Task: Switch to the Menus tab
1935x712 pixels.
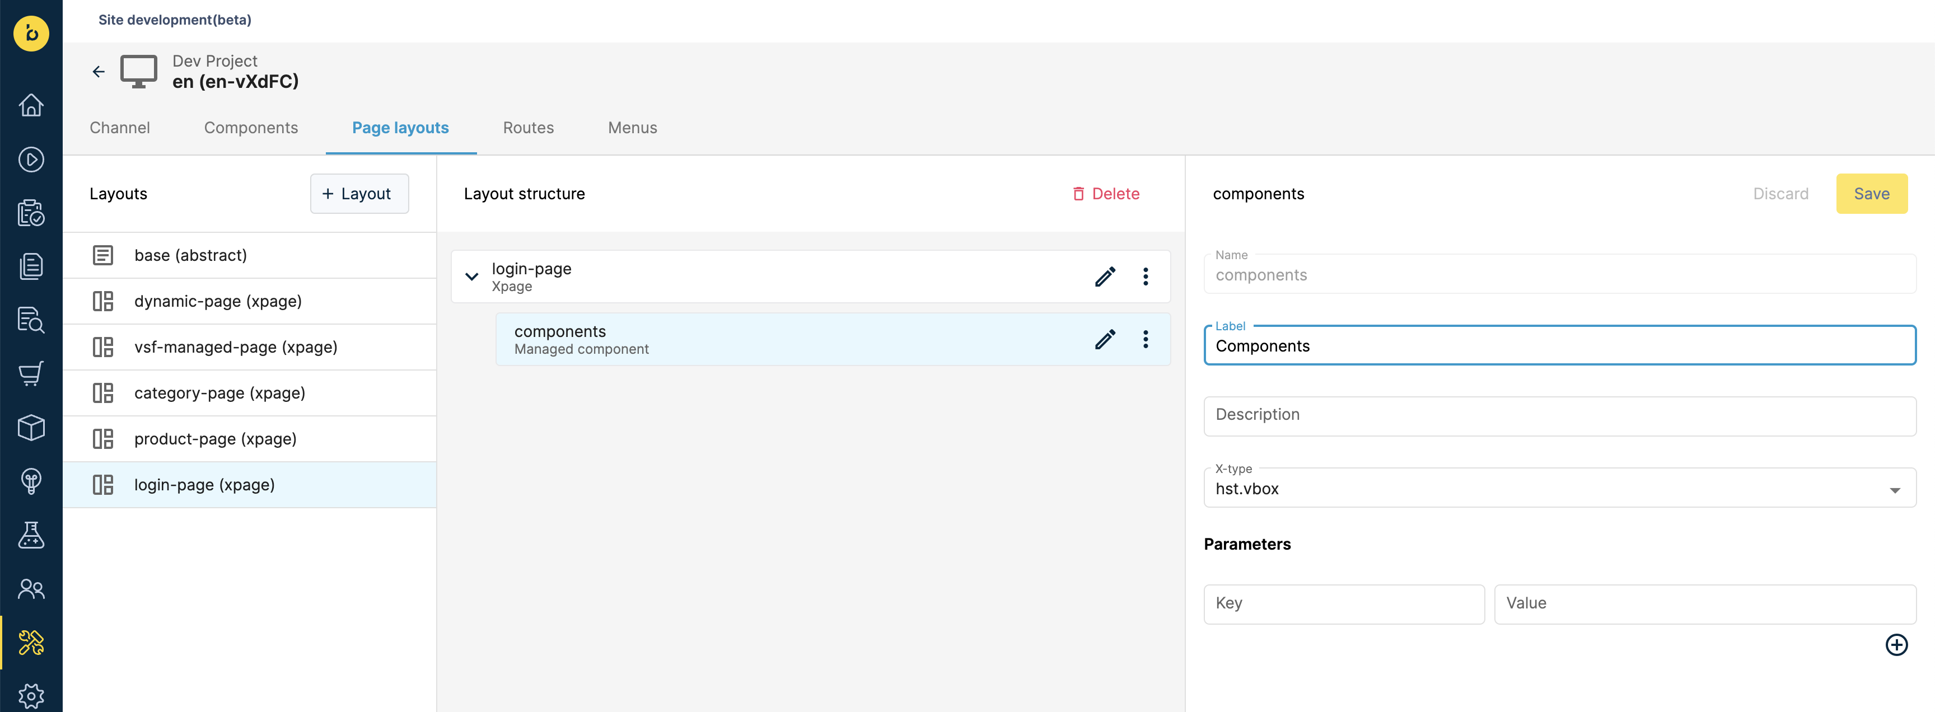Action: (x=633, y=128)
